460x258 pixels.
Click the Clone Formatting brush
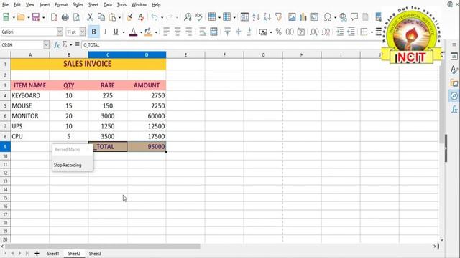click(129, 17)
